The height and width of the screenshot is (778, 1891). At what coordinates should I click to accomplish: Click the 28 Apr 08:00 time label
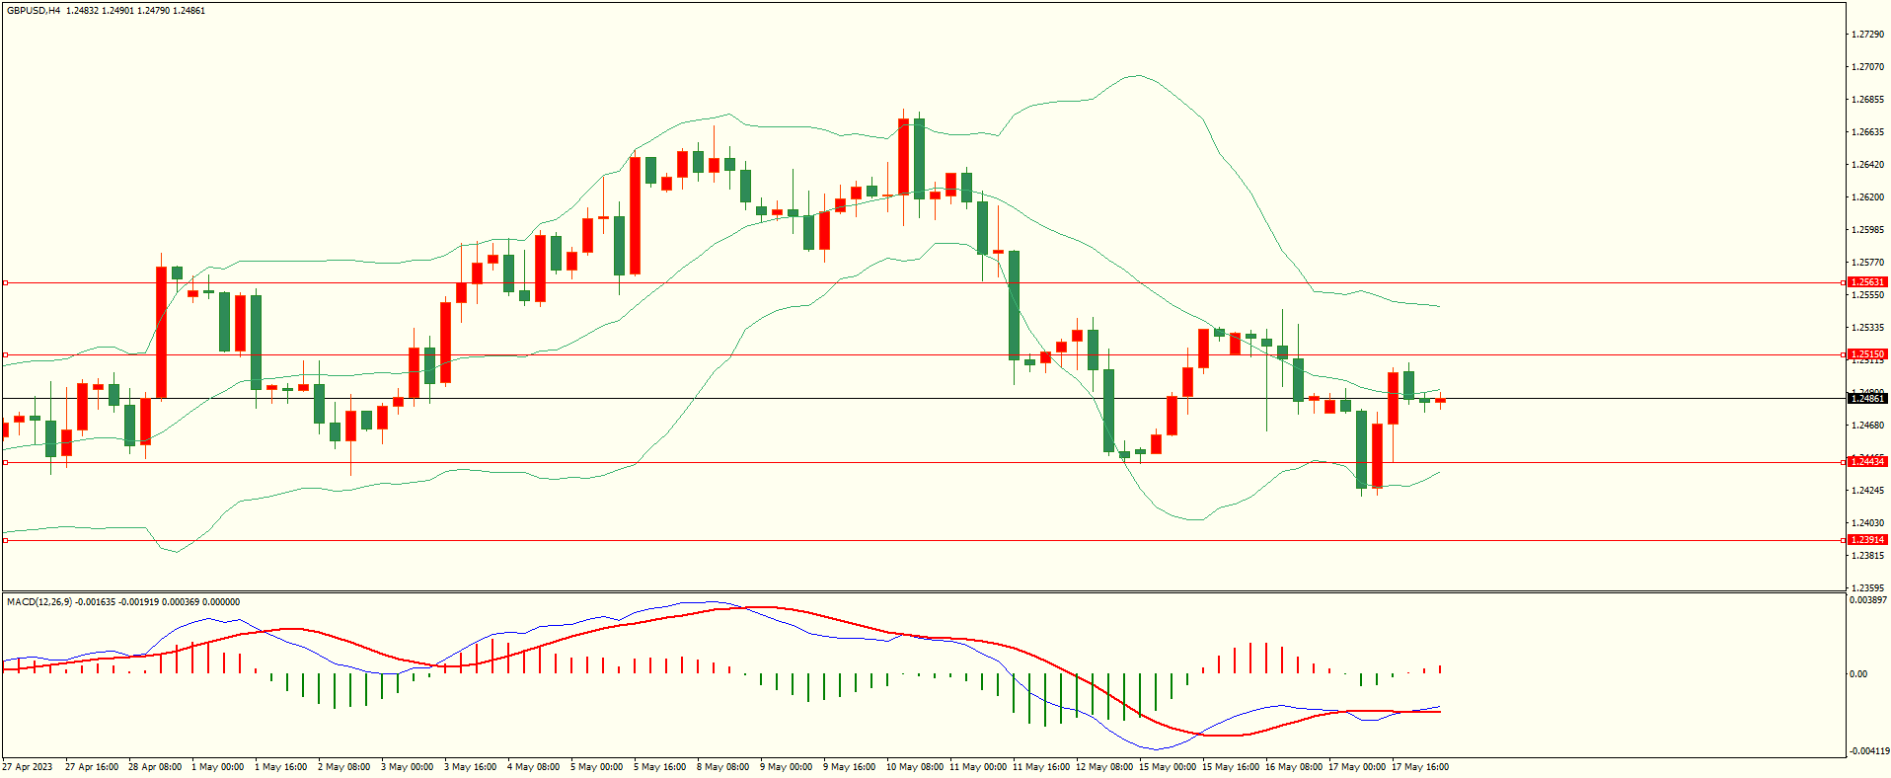155,767
